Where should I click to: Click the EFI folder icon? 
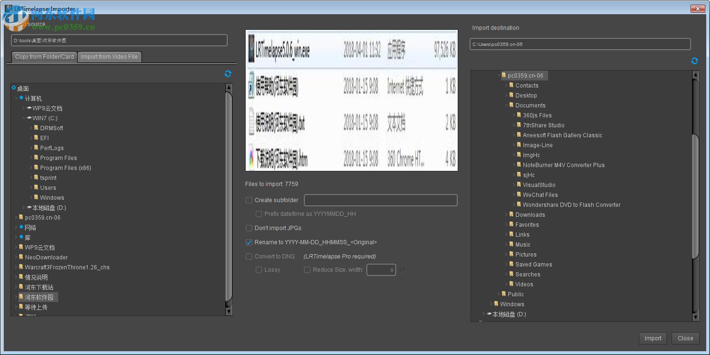(36, 138)
